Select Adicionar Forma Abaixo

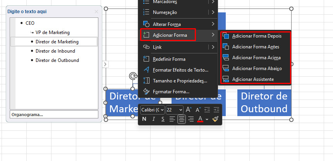pos(255,69)
